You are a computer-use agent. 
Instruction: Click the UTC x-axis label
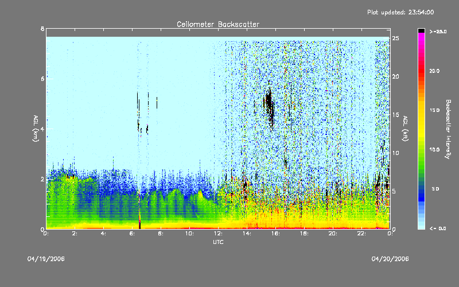point(218,242)
